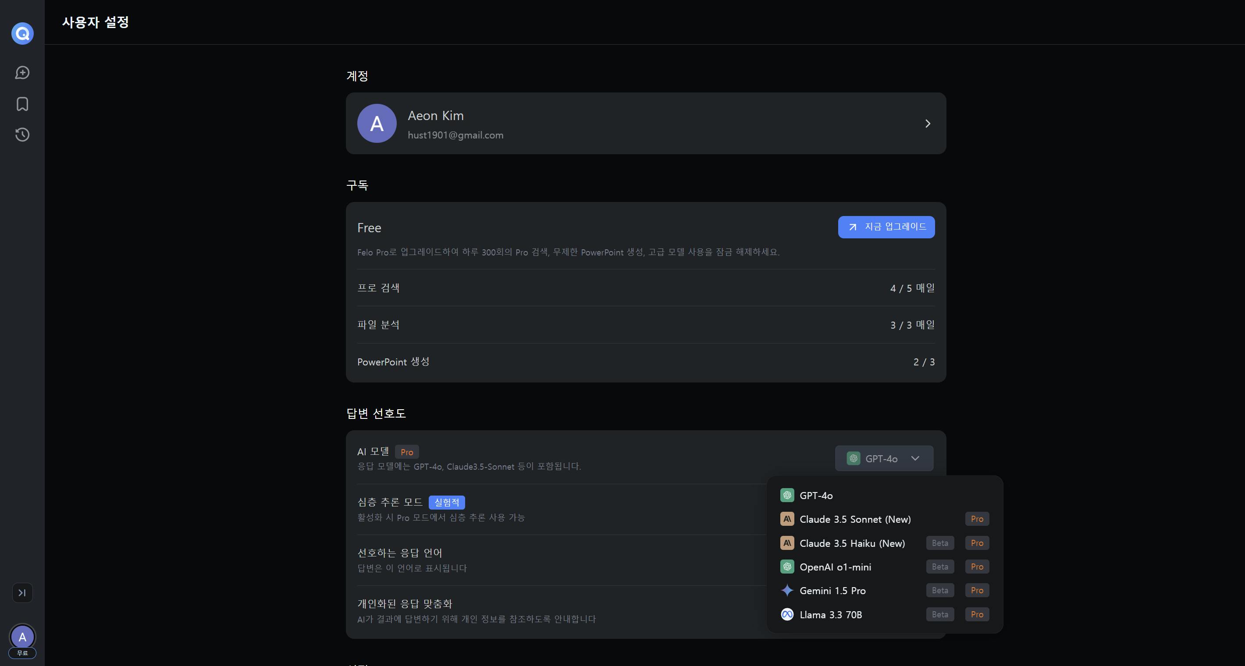Open the GPT-4o AI model dropdown
Screen dimensions: 1245x666
[884, 458]
